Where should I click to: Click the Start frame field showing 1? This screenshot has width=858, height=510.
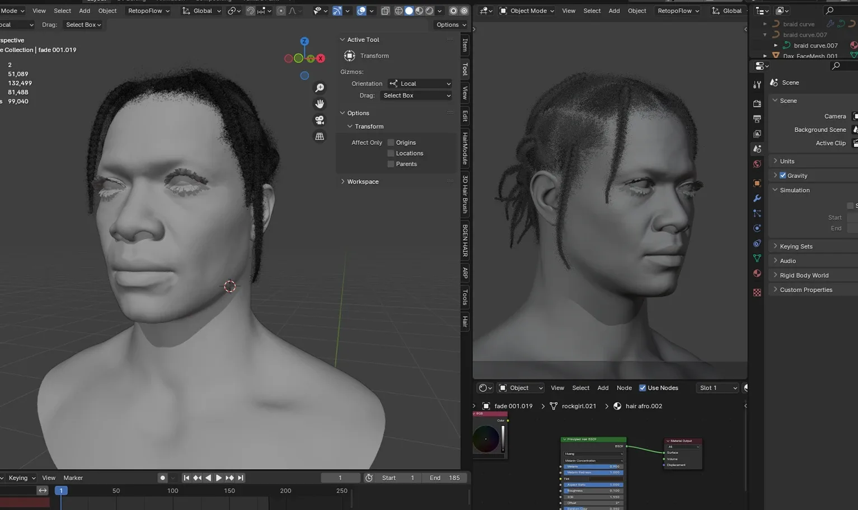[x=398, y=478]
